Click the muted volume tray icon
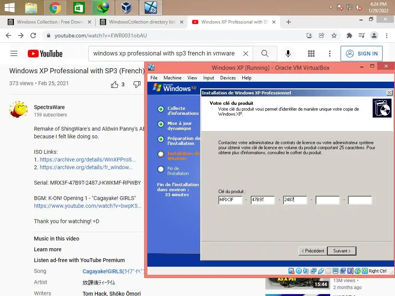This screenshot has width=395, height=296. [358, 8]
